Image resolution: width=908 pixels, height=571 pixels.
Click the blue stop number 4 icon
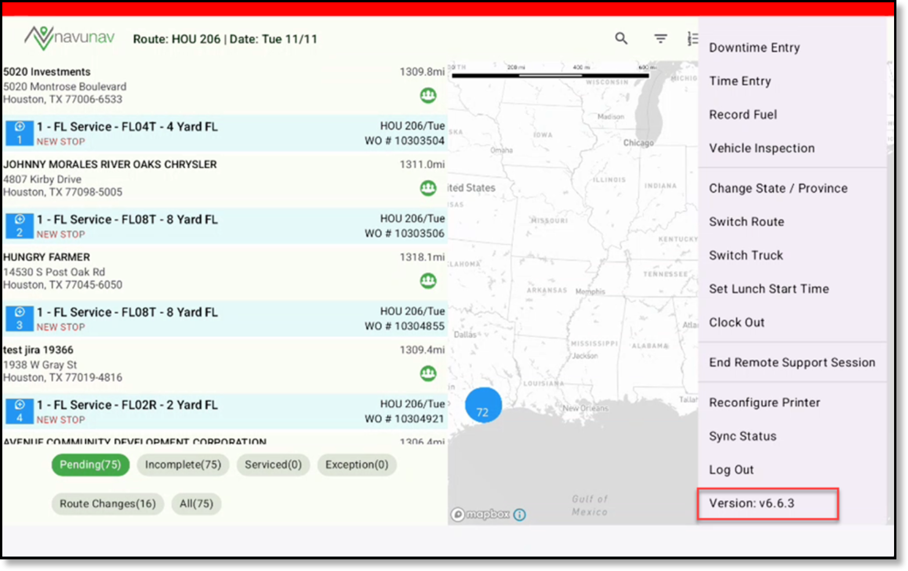(19, 411)
